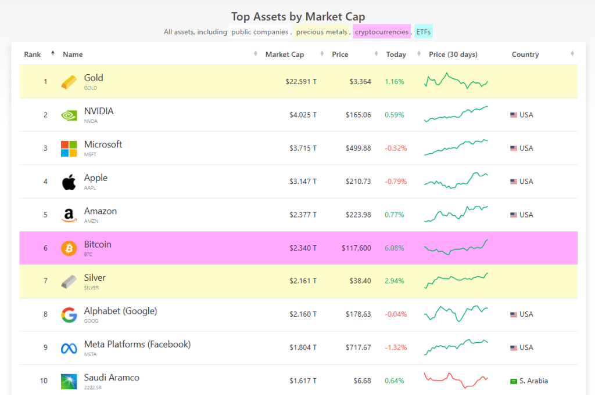Click the Microsoft logo icon
The width and height of the screenshot is (595, 395).
coord(69,148)
